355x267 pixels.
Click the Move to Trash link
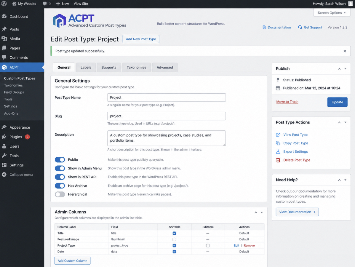(287, 102)
